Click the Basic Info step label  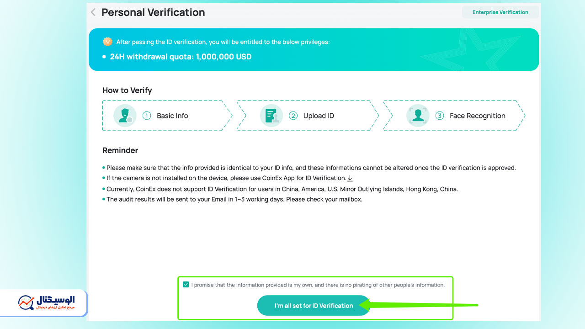(x=172, y=116)
